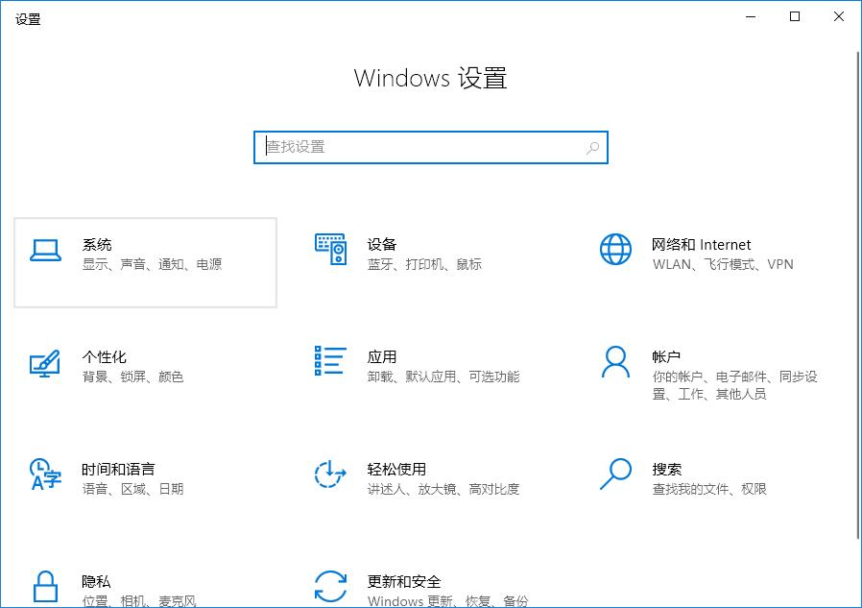This screenshot has height=608, width=862.
Task: Click the vertical scrollbar on the right
Action: pos(858,294)
